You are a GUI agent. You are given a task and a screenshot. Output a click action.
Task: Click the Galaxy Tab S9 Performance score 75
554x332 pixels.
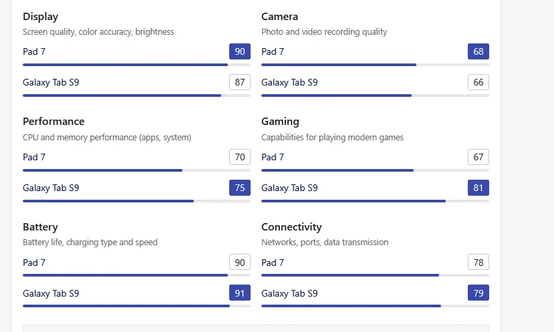click(240, 188)
